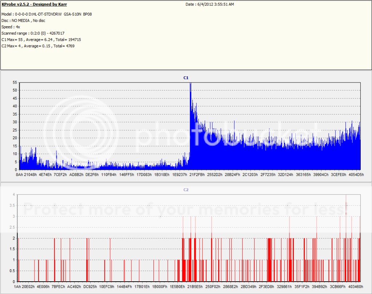Screen dimensions: 372x294
Task: Click the 403460h label on C2 x-axis
Action: pos(352,287)
